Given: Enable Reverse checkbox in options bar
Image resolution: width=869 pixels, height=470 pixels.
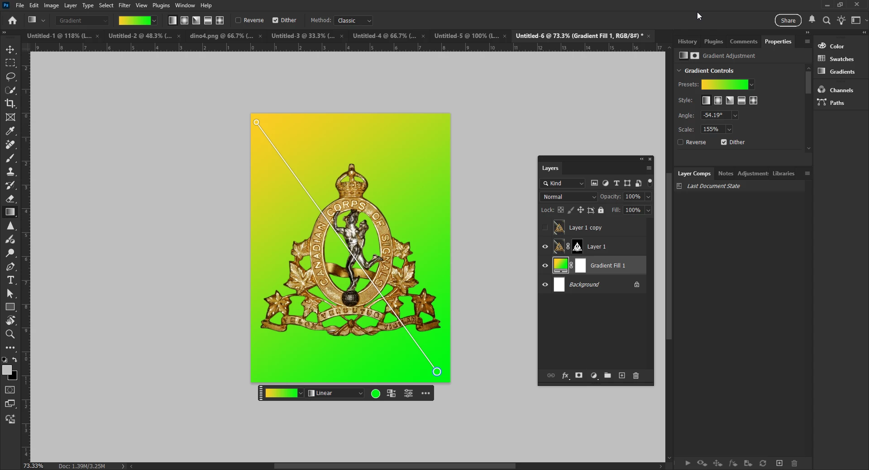Looking at the screenshot, I should tap(238, 20).
